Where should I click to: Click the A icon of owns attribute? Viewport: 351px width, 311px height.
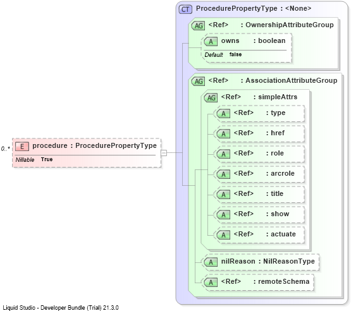pyautogui.click(x=211, y=41)
